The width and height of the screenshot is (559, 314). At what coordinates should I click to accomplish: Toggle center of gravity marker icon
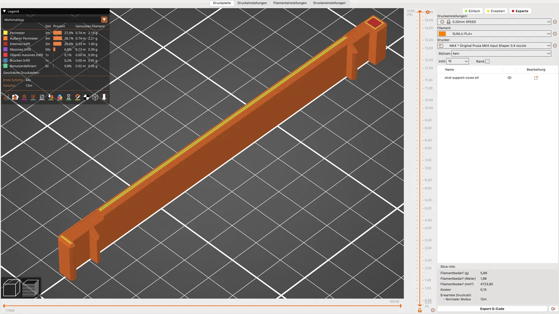click(86, 97)
